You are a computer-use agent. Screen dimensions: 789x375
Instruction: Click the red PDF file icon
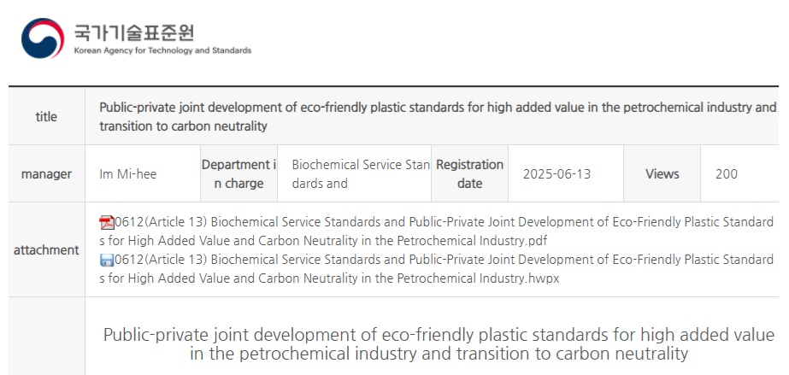pos(107,222)
